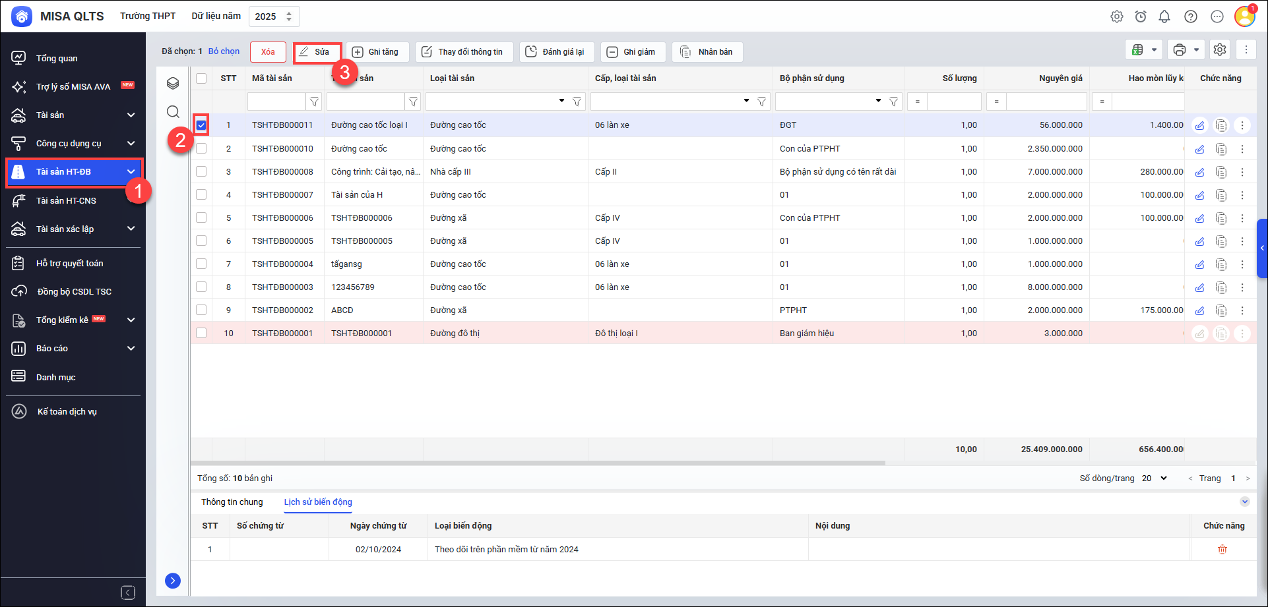Screen dimensions: 1268x607
Task: Click the red delete icon in history row
Action: [1222, 549]
